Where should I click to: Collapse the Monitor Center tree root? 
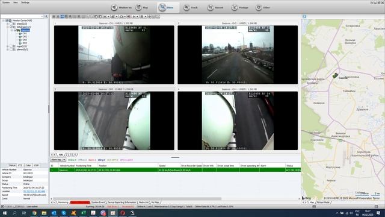[4, 20]
